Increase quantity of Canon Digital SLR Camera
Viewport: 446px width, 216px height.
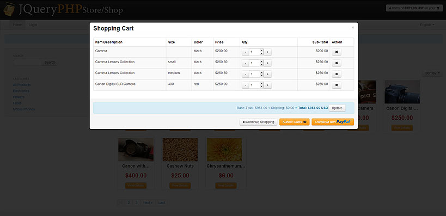[268, 85]
